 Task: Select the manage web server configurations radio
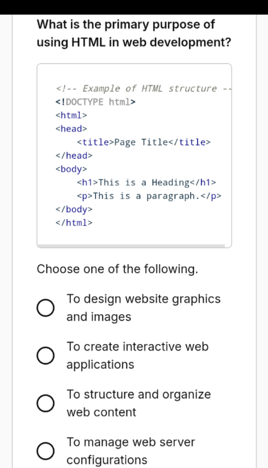pos(45,451)
